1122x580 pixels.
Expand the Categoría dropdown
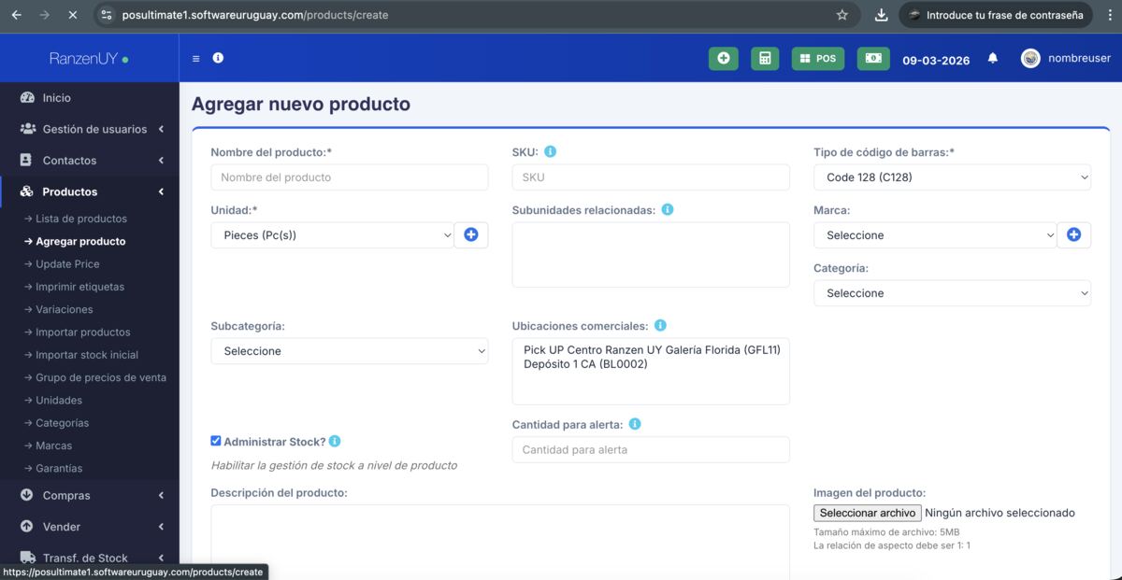(x=952, y=293)
